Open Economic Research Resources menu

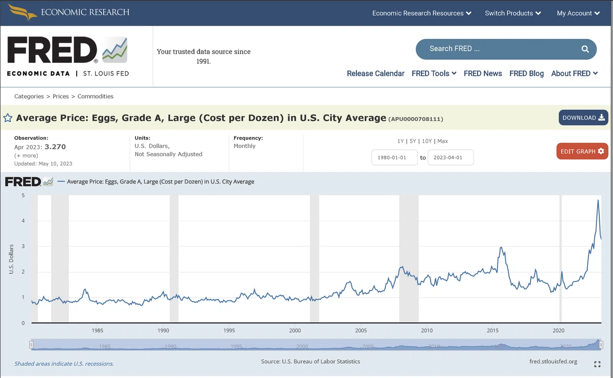(422, 13)
